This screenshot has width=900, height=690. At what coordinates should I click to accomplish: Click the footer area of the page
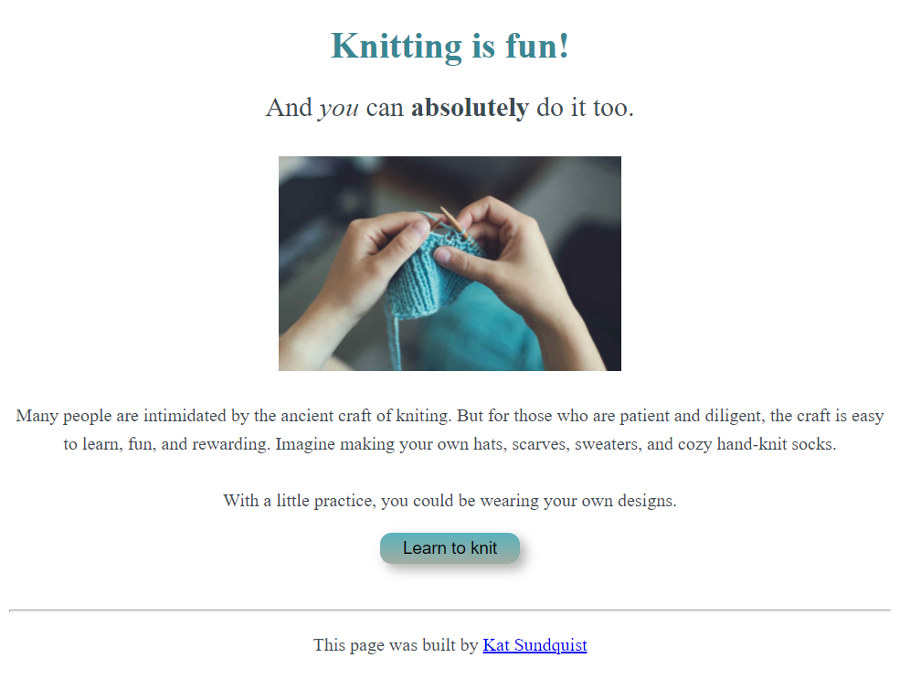[450, 645]
